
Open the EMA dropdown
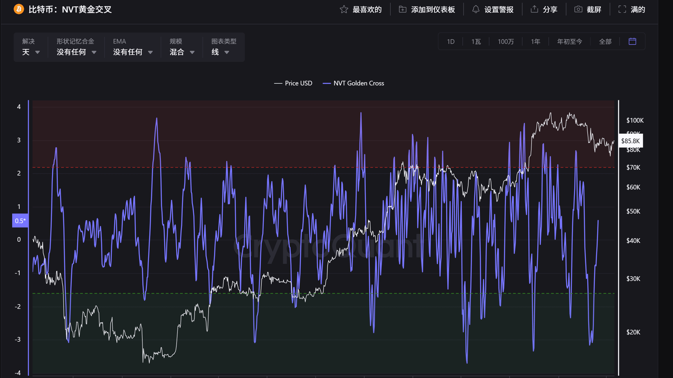(133, 52)
